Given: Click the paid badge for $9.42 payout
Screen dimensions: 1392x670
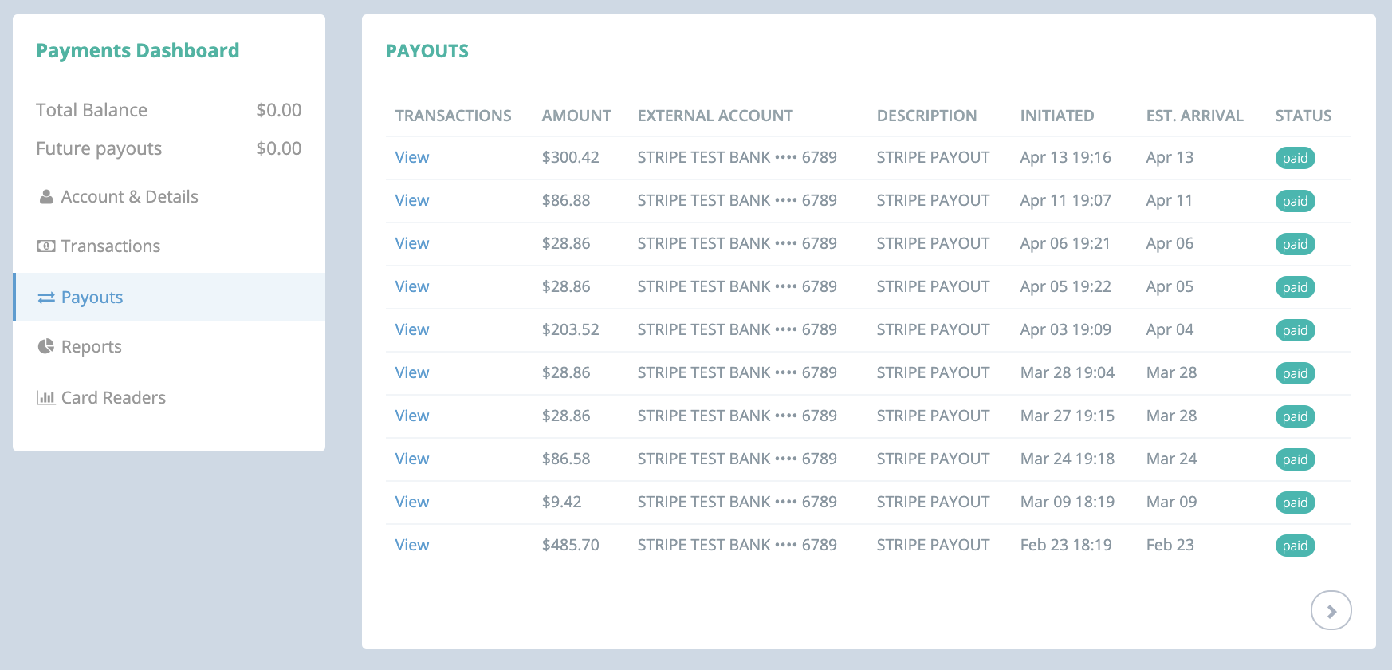Looking at the screenshot, I should pos(1295,503).
